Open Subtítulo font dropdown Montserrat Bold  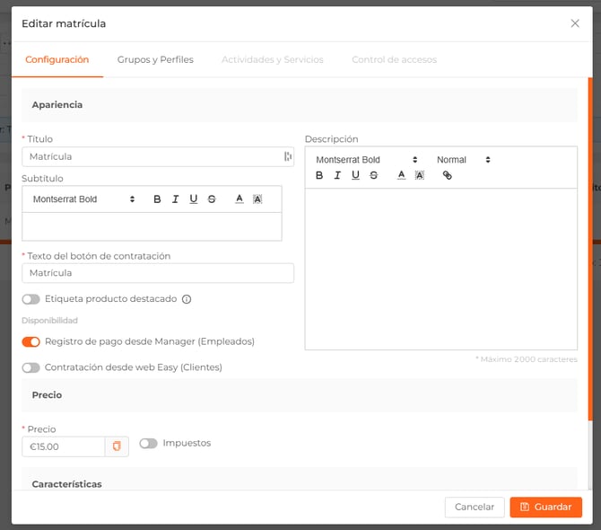[83, 199]
